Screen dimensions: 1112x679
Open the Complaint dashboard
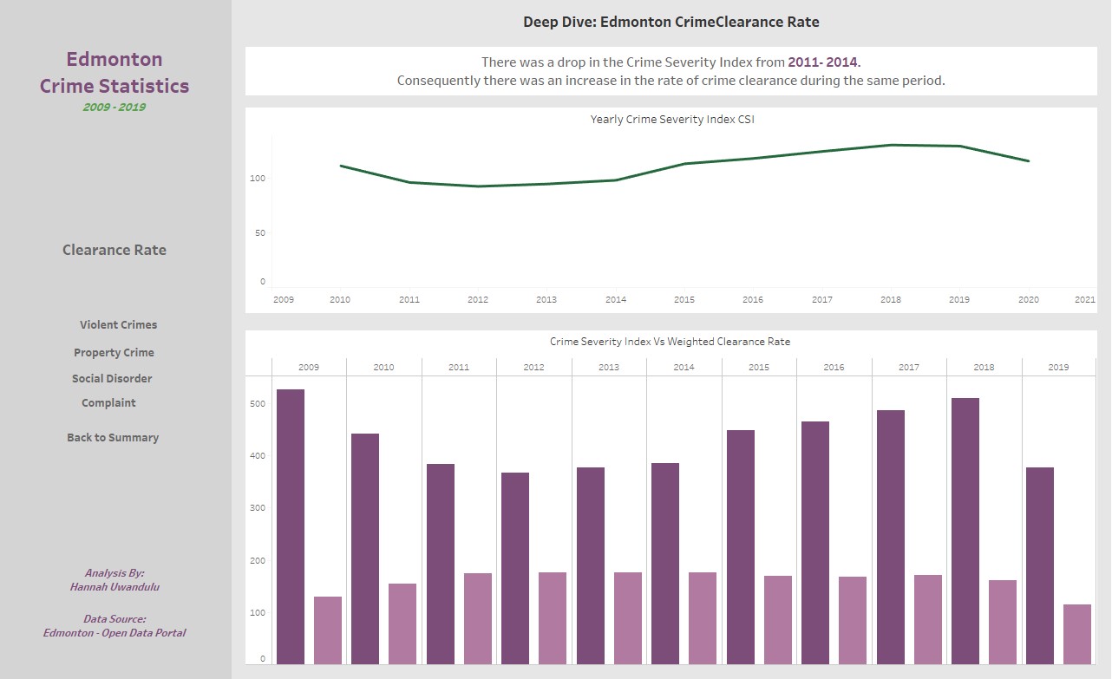point(108,402)
